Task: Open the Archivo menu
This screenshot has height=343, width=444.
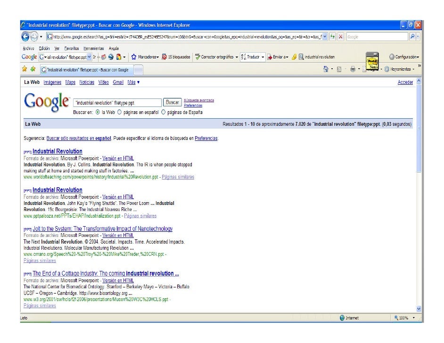Action: tap(28, 49)
